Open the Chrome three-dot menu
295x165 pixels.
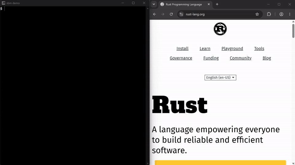pos(290,14)
